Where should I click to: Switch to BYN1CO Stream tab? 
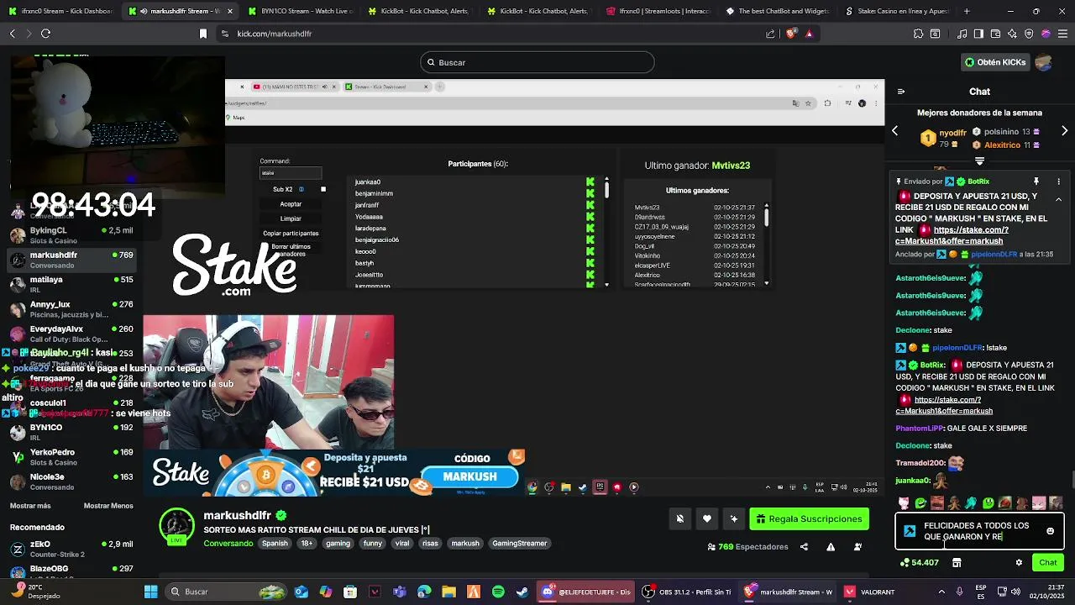click(299, 11)
